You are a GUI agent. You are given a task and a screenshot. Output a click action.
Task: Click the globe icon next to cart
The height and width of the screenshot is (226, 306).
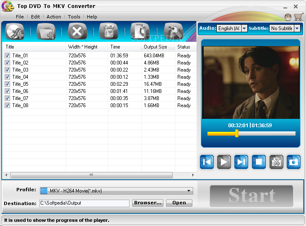[x=288, y=17]
